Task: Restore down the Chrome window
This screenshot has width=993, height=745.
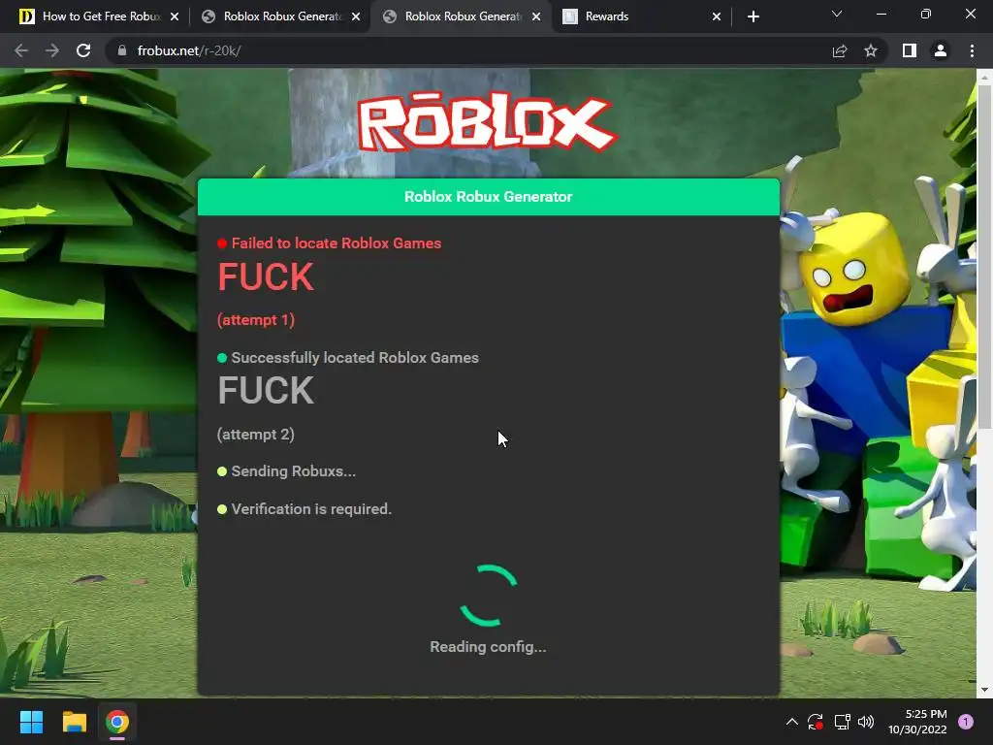Action: coord(926,14)
